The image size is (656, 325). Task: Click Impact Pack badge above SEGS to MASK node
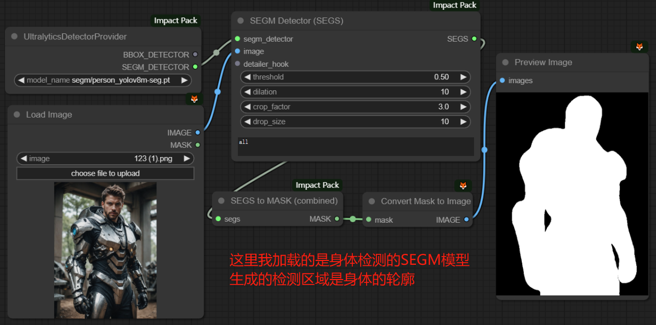coord(317,185)
